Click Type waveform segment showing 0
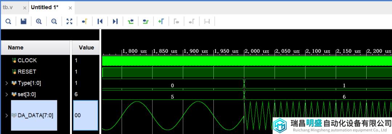392x134 pixels. point(172,84)
